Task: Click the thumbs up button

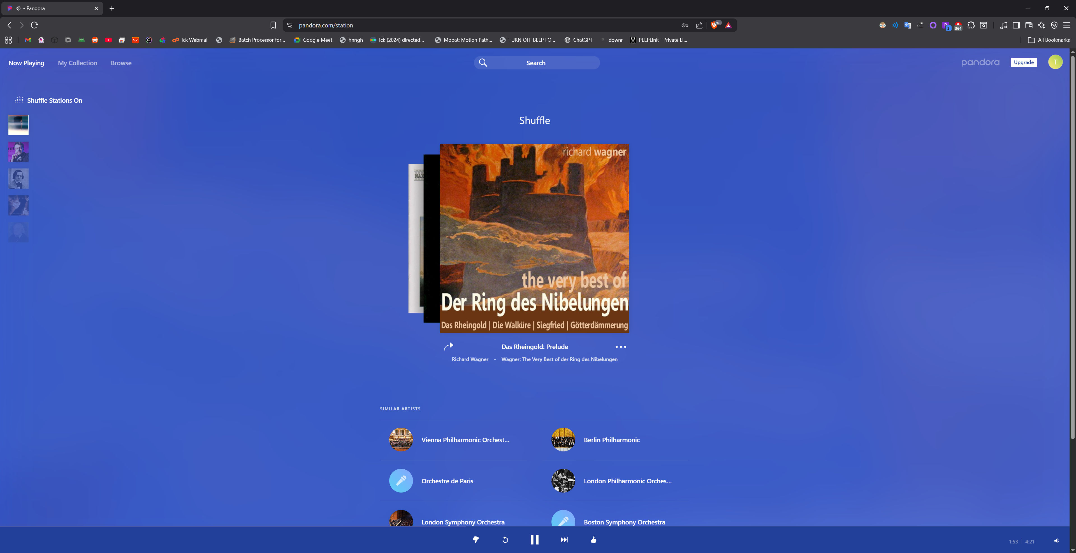Action: (593, 540)
